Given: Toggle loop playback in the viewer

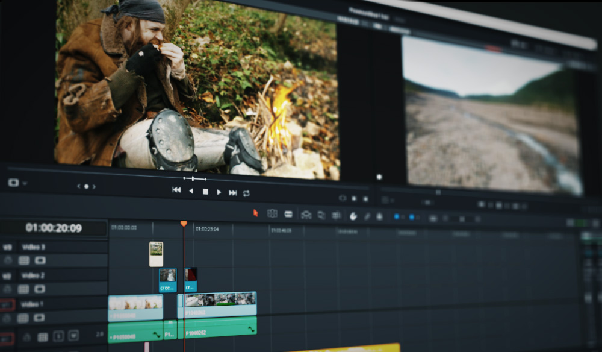Looking at the screenshot, I should [x=246, y=193].
